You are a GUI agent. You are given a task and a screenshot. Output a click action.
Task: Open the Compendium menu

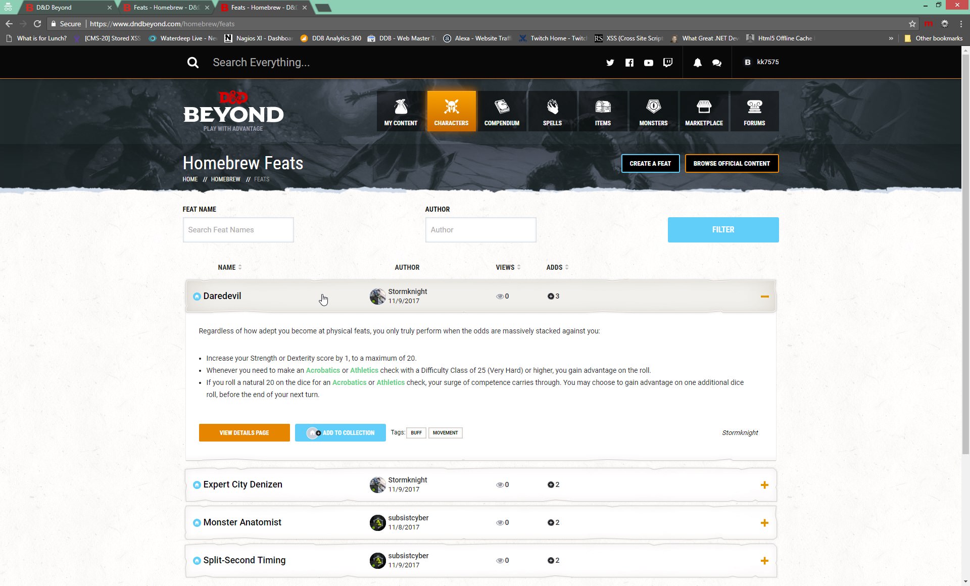502,111
